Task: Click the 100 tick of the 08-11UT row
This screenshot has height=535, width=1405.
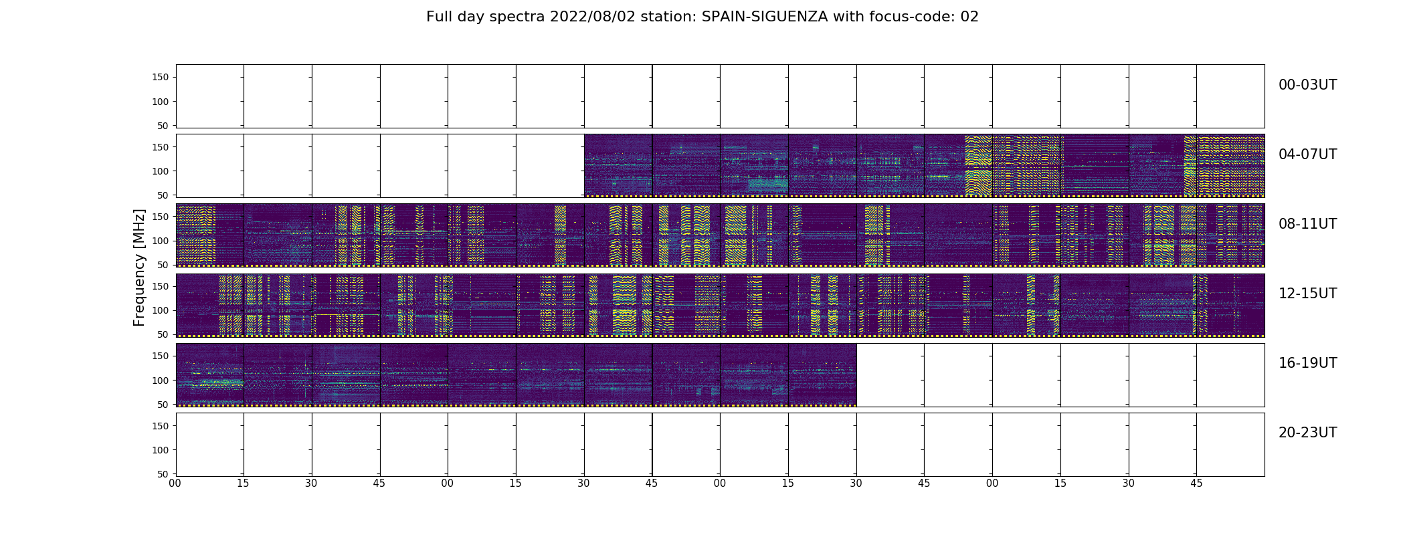Action: 161,241
